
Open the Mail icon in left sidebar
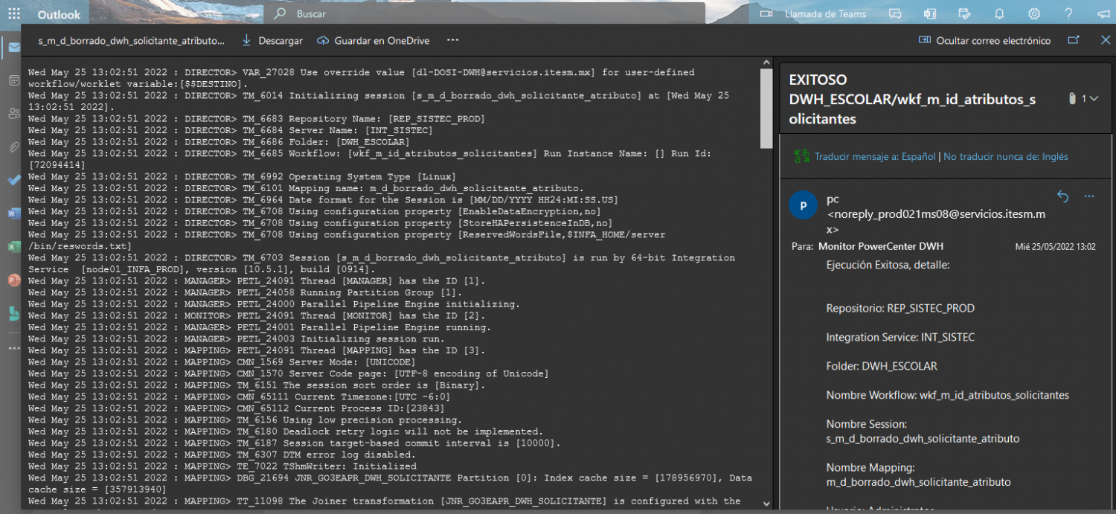click(x=14, y=48)
